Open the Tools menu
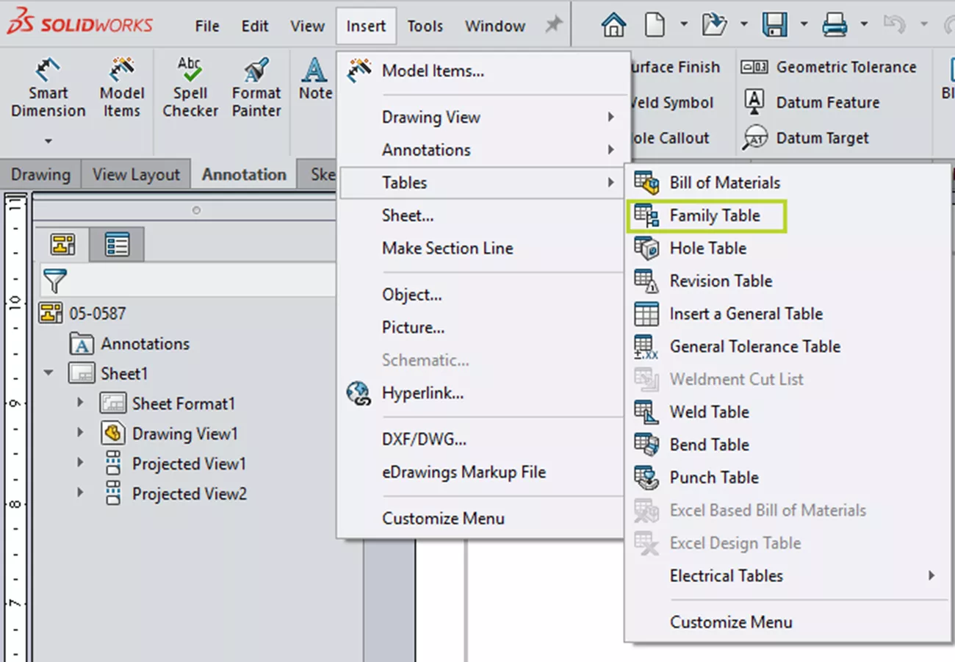Viewport: 955px width, 662px height. pos(425,26)
